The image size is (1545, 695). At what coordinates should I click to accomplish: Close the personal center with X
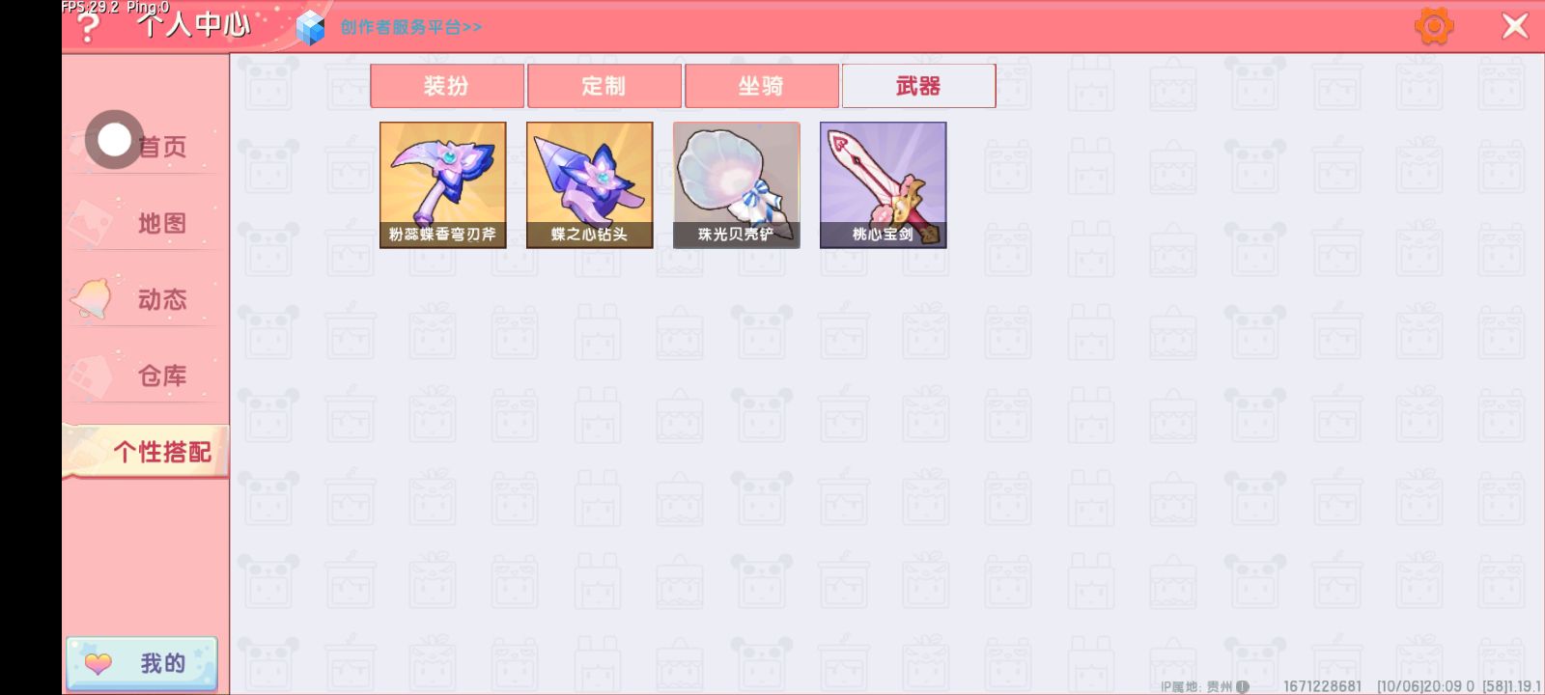point(1515,26)
